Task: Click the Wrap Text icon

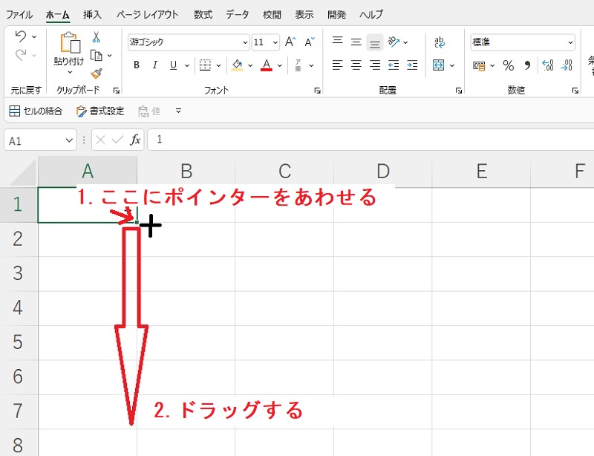Action: click(x=439, y=42)
